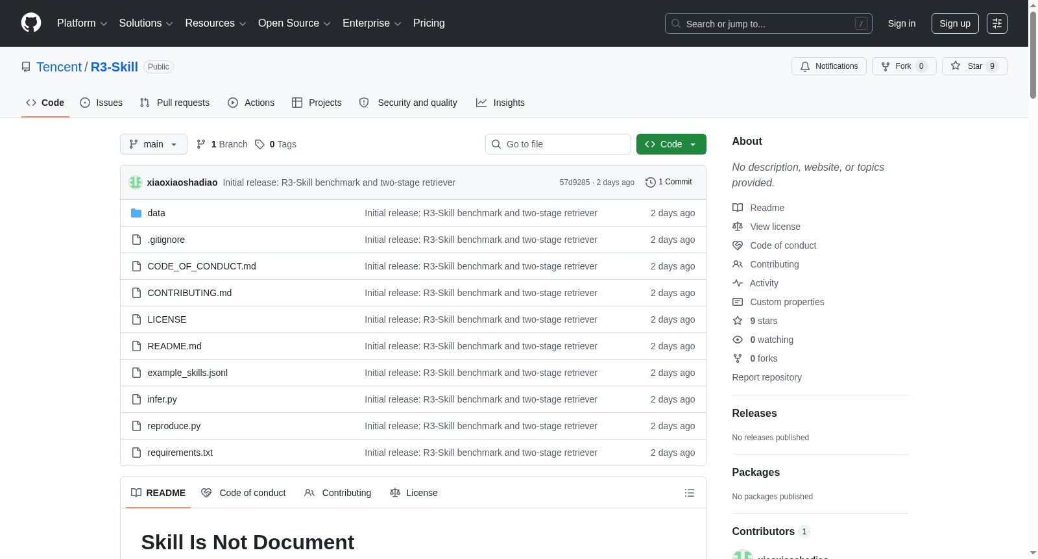Switch to the Actions tab
This screenshot has width=1038, height=559.
point(251,103)
